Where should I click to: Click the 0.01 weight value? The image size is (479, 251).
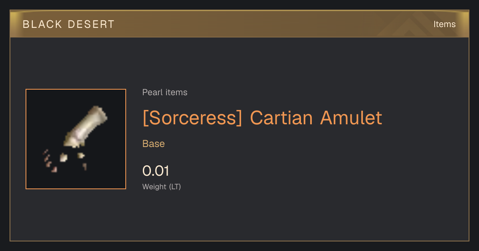(156, 171)
